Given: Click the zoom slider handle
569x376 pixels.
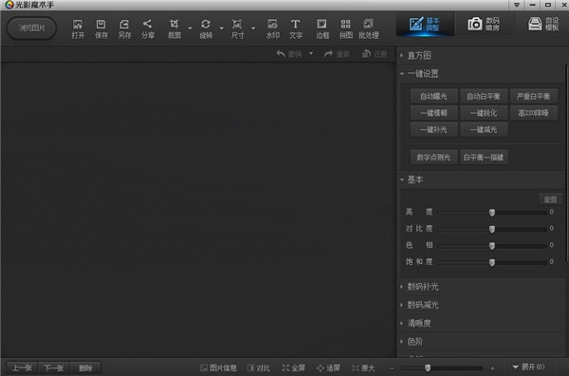Looking at the screenshot, I should point(428,368).
